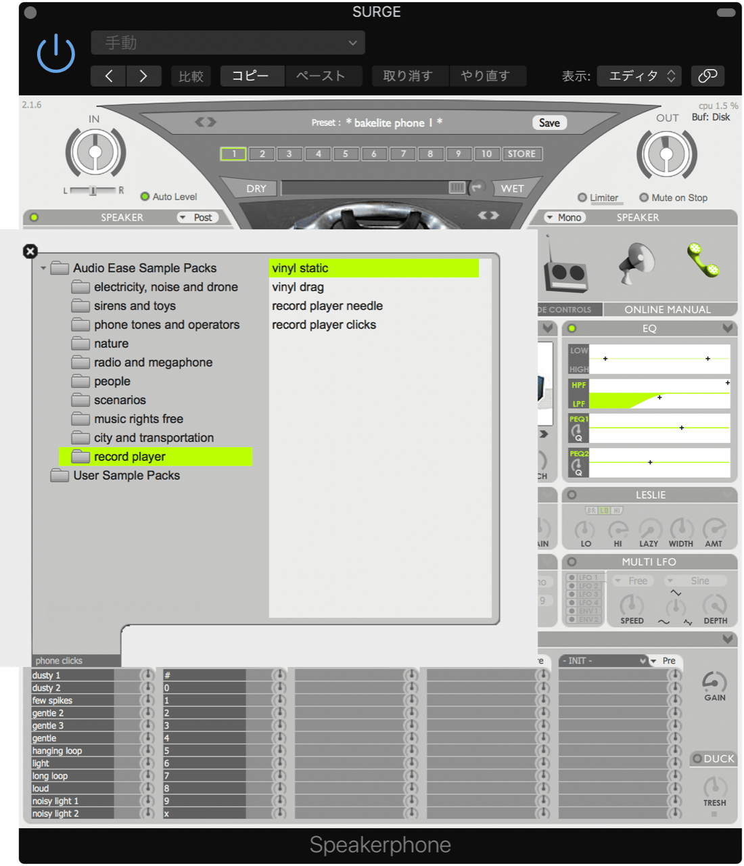Enable the Limiter radio button
Viewport: 744px width, 866px height.
(x=582, y=198)
